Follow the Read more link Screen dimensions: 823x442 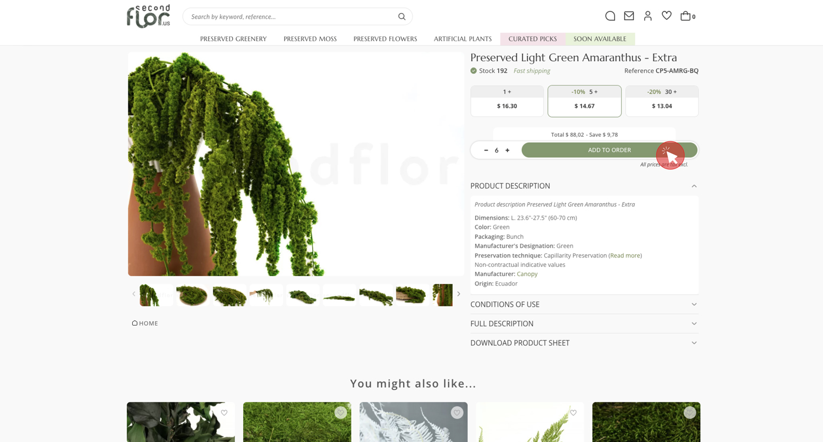click(x=625, y=255)
